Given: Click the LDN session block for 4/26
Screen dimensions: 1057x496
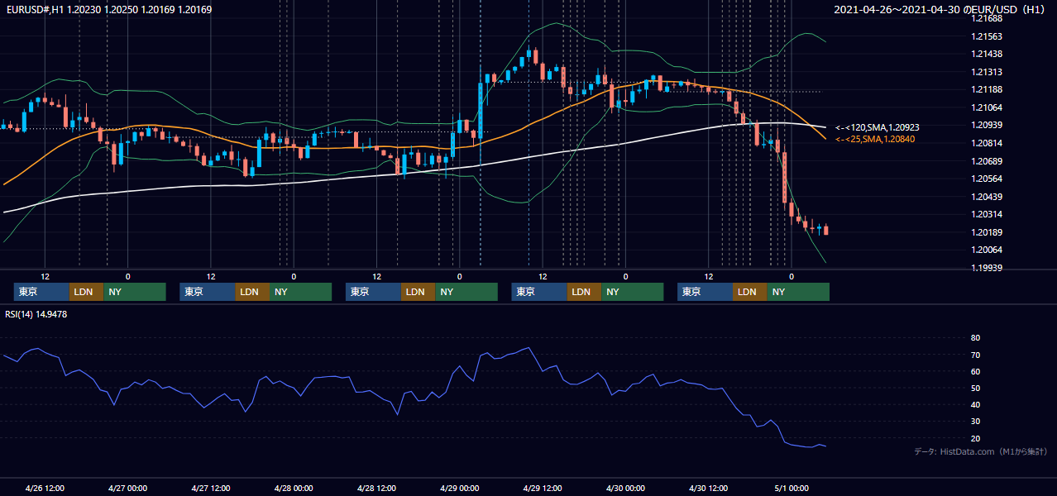Looking at the screenshot, I should click(x=86, y=292).
